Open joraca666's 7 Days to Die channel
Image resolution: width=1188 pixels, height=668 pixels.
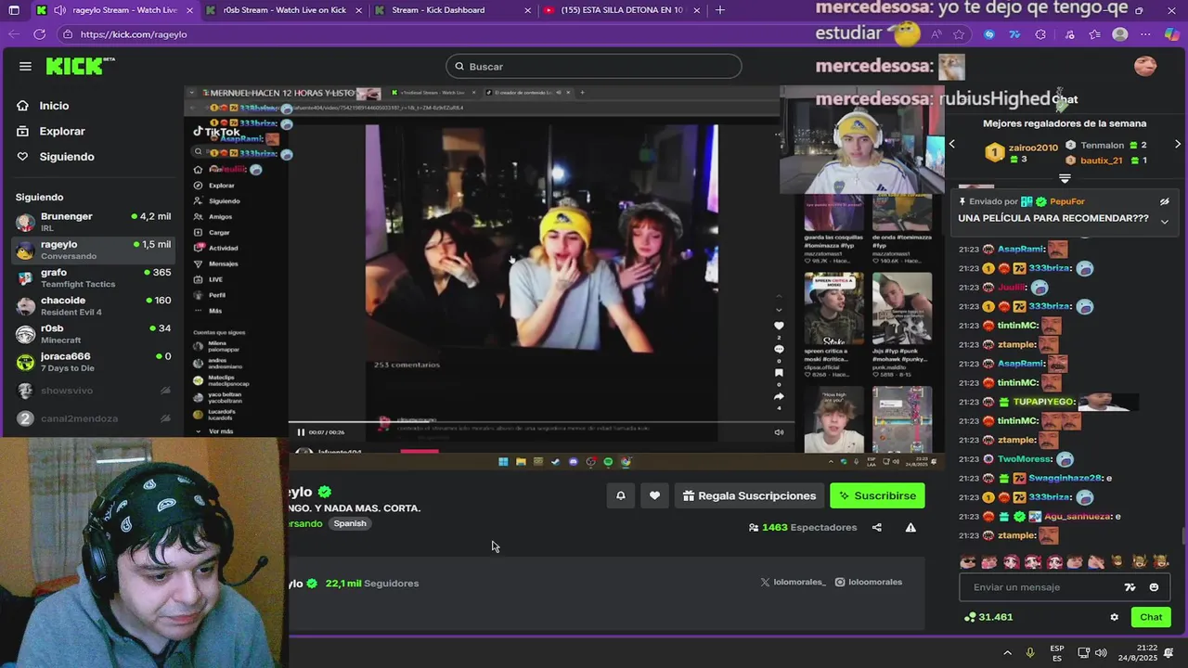(x=93, y=362)
